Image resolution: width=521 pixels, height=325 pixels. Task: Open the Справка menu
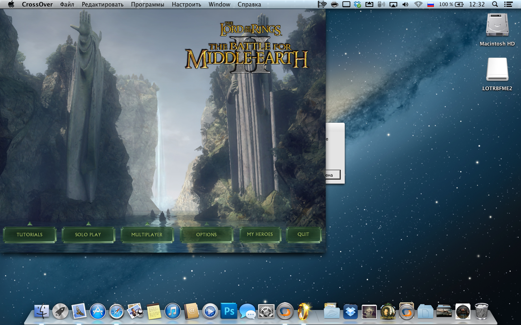[x=250, y=4]
